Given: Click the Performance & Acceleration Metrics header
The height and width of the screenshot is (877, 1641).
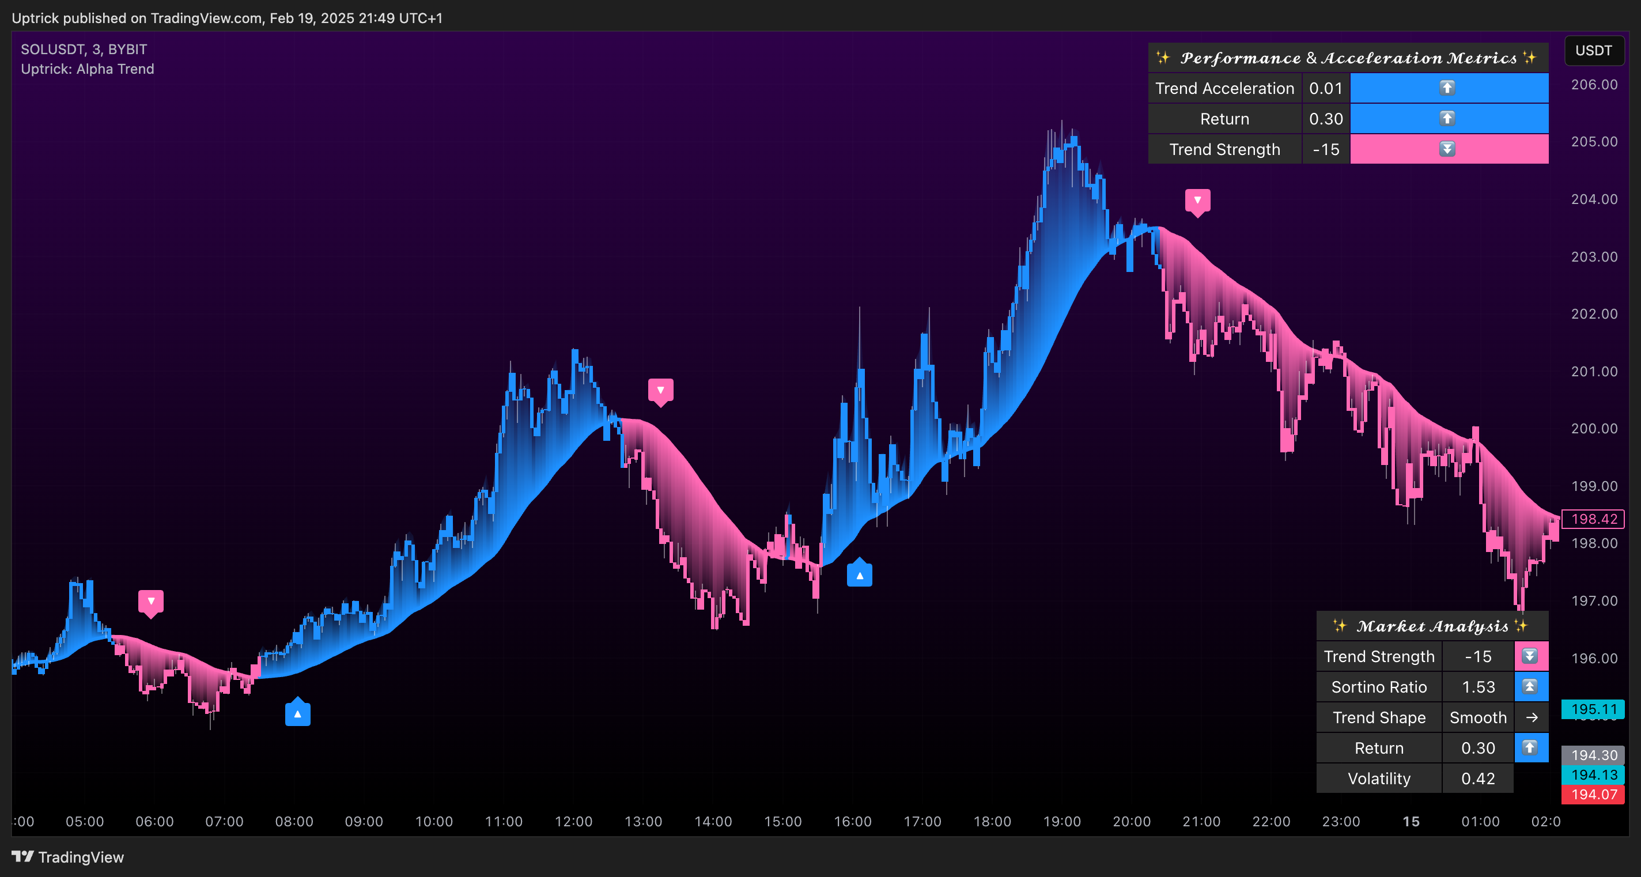Looking at the screenshot, I should point(1348,58).
